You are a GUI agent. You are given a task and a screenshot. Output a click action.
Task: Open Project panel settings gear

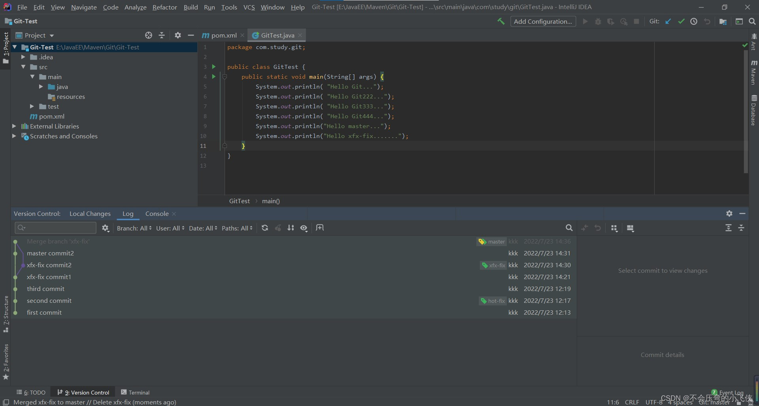[x=178, y=35]
